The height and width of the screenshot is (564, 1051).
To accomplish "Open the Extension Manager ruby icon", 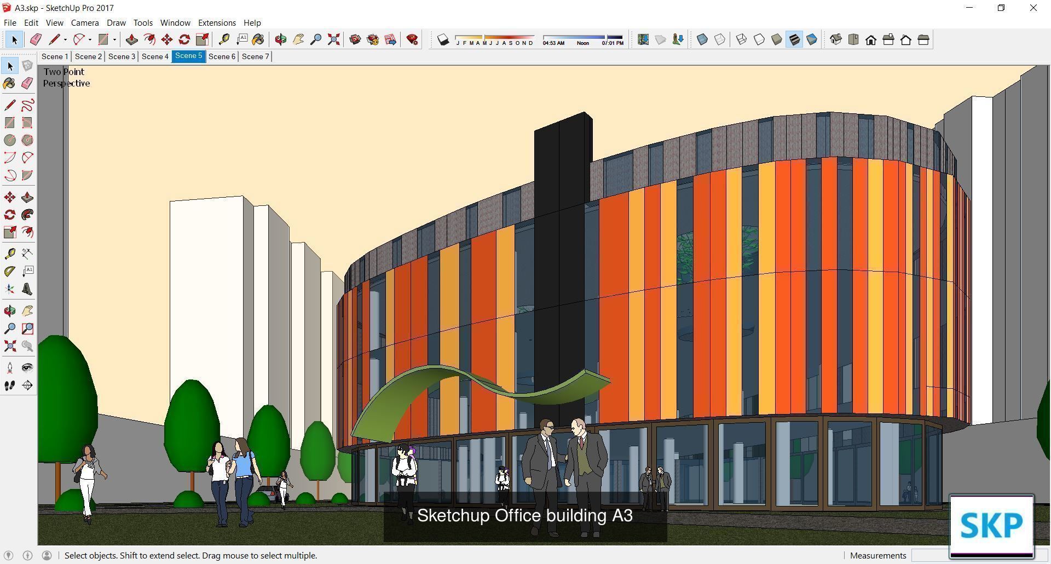I will click(x=412, y=39).
